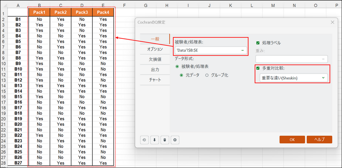This screenshot has width=342, height=168.
Task: Open the 欠損値 tab
Action: pyautogui.click(x=155, y=59)
